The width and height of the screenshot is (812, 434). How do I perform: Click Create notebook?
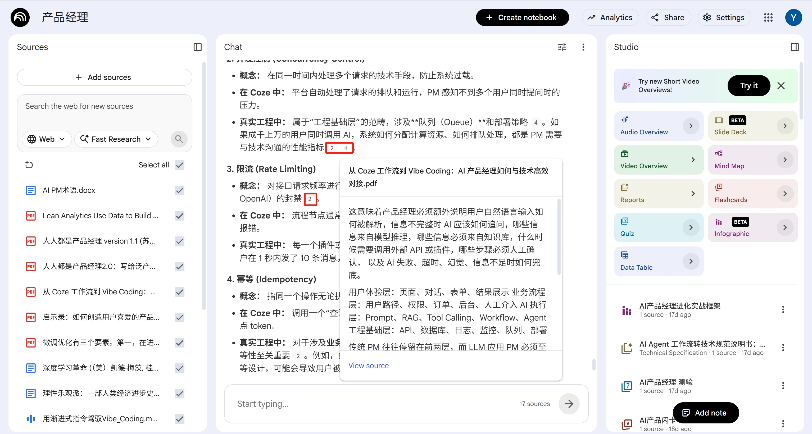[x=522, y=17]
